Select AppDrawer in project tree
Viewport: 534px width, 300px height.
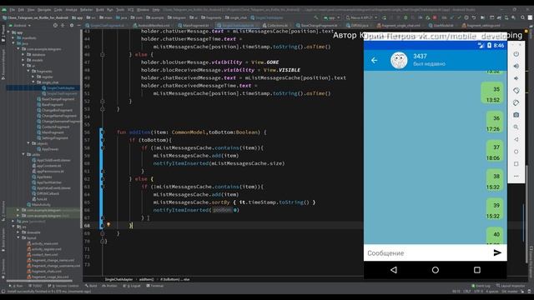click(x=48, y=149)
